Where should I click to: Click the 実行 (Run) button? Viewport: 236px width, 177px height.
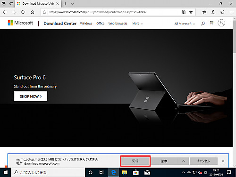(135, 161)
